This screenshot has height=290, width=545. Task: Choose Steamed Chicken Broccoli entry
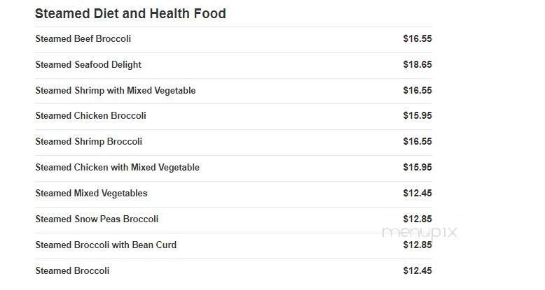[91, 116]
